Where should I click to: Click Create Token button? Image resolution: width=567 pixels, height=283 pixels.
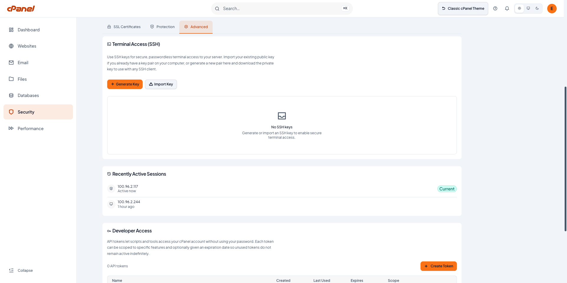click(x=439, y=266)
